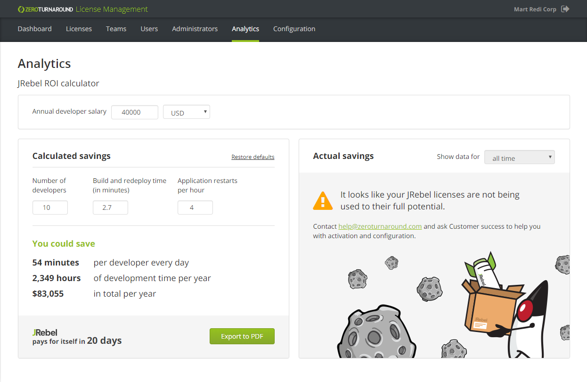The height and width of the screenshot is (382, 587).
Task: Click the Application restarts per hour field
Action: 195,208
